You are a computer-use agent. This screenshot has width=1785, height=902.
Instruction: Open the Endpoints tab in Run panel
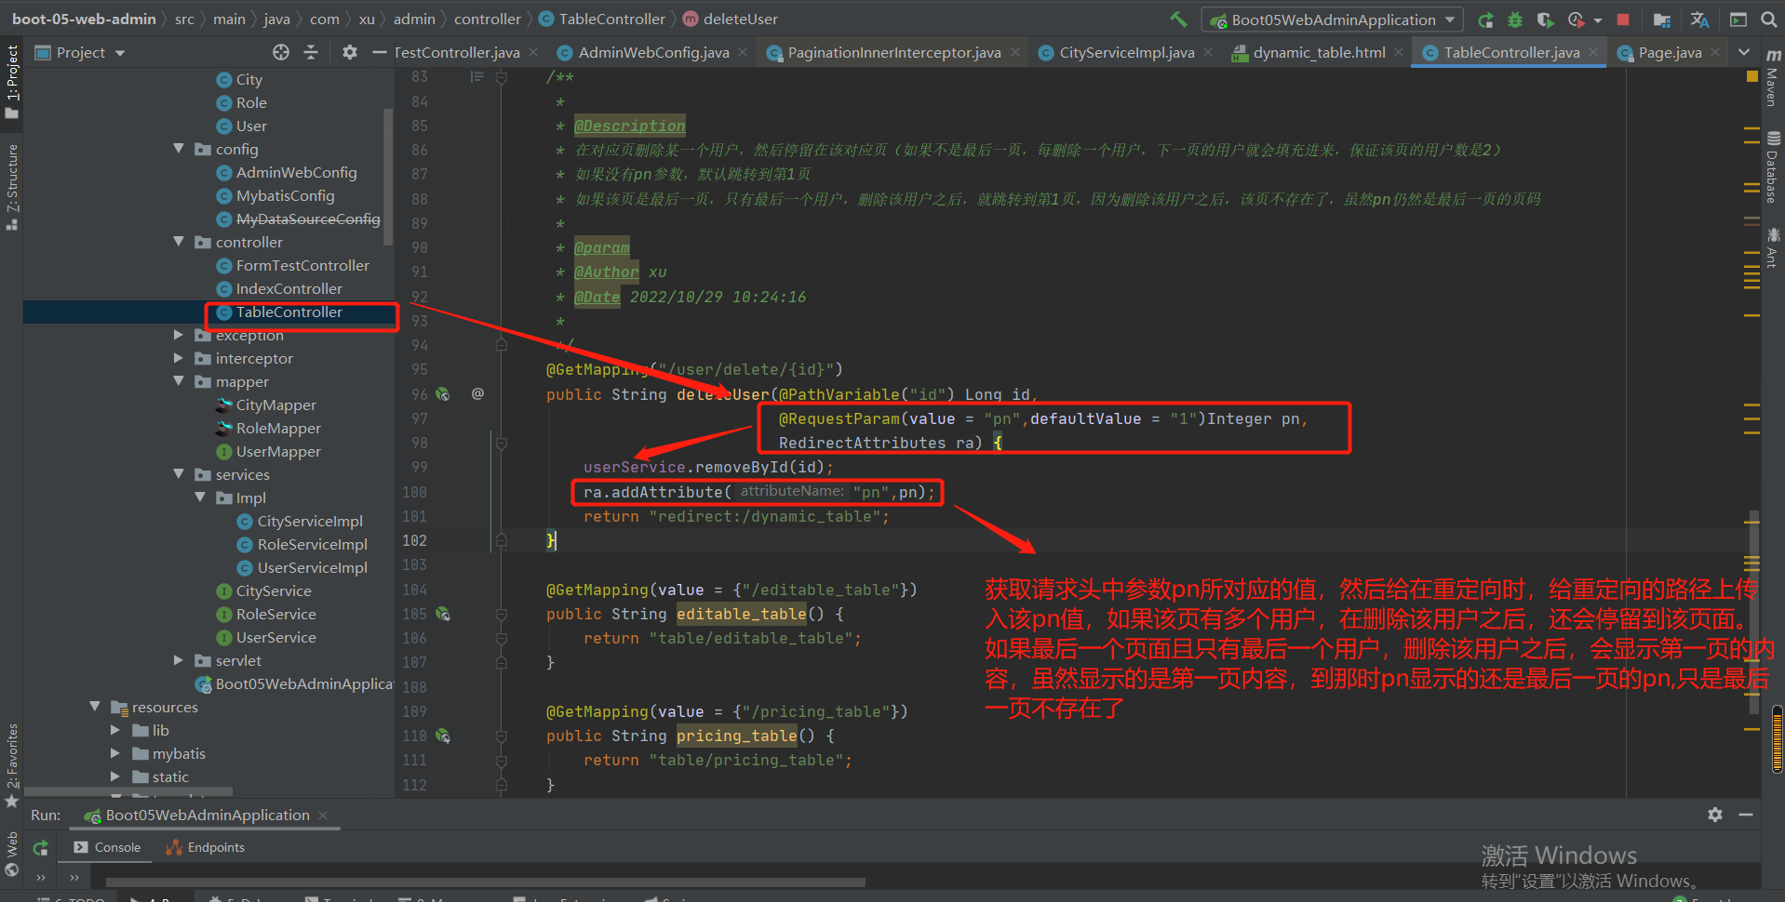pos(205,847)
